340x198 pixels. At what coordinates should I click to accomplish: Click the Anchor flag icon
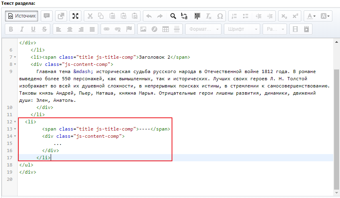(x=129, y=29)
